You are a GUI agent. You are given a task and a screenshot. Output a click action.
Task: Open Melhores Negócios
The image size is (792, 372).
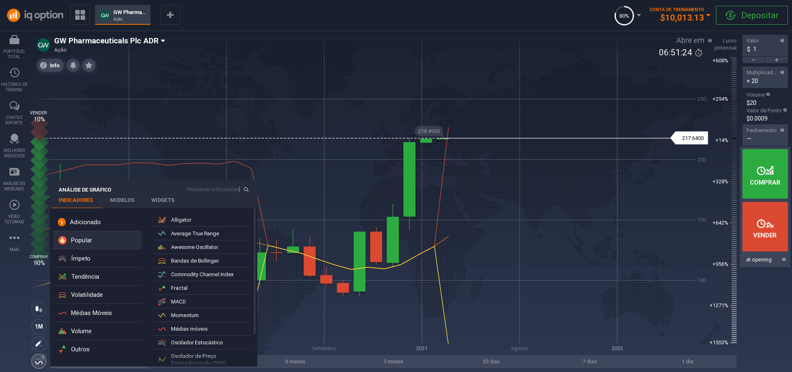click(14, 146)
